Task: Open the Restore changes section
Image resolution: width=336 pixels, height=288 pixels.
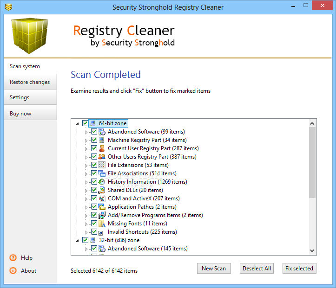Action: pos(30,82)
